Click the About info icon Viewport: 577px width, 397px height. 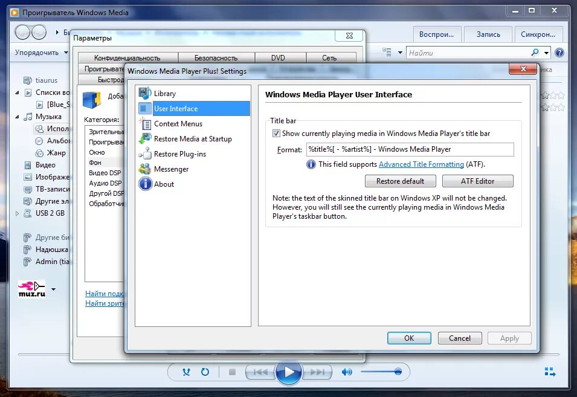pos(145,184)
